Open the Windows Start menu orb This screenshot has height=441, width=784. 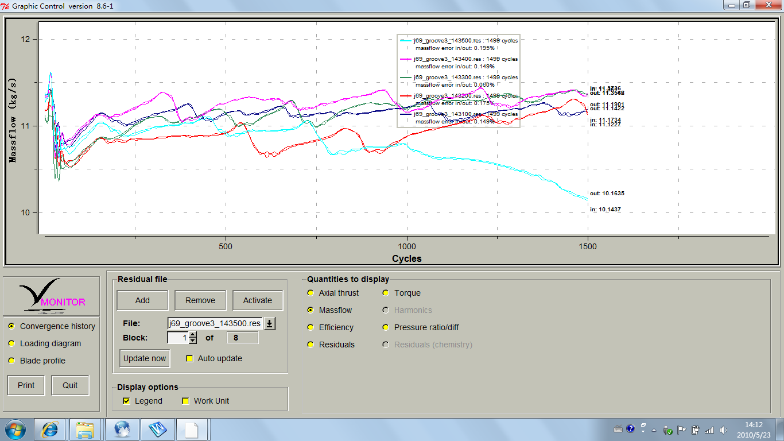15,430
